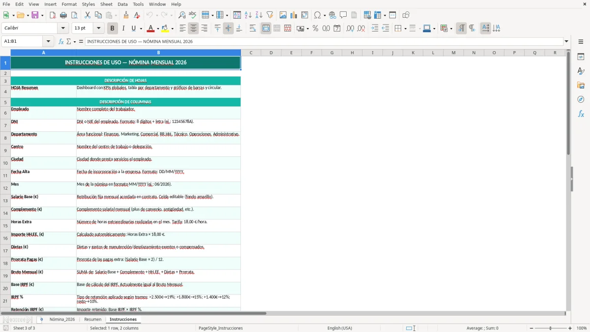Open Find & Replace icon
Image resolution: width=590 pixels, height=332 pixels.
[x=182, y=15]
